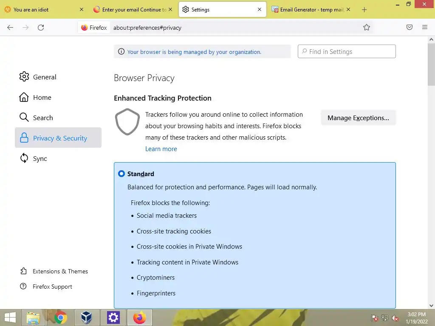Screen dimensions: 435x326
Task: Reload the current page
Action: tap(41, 28)
